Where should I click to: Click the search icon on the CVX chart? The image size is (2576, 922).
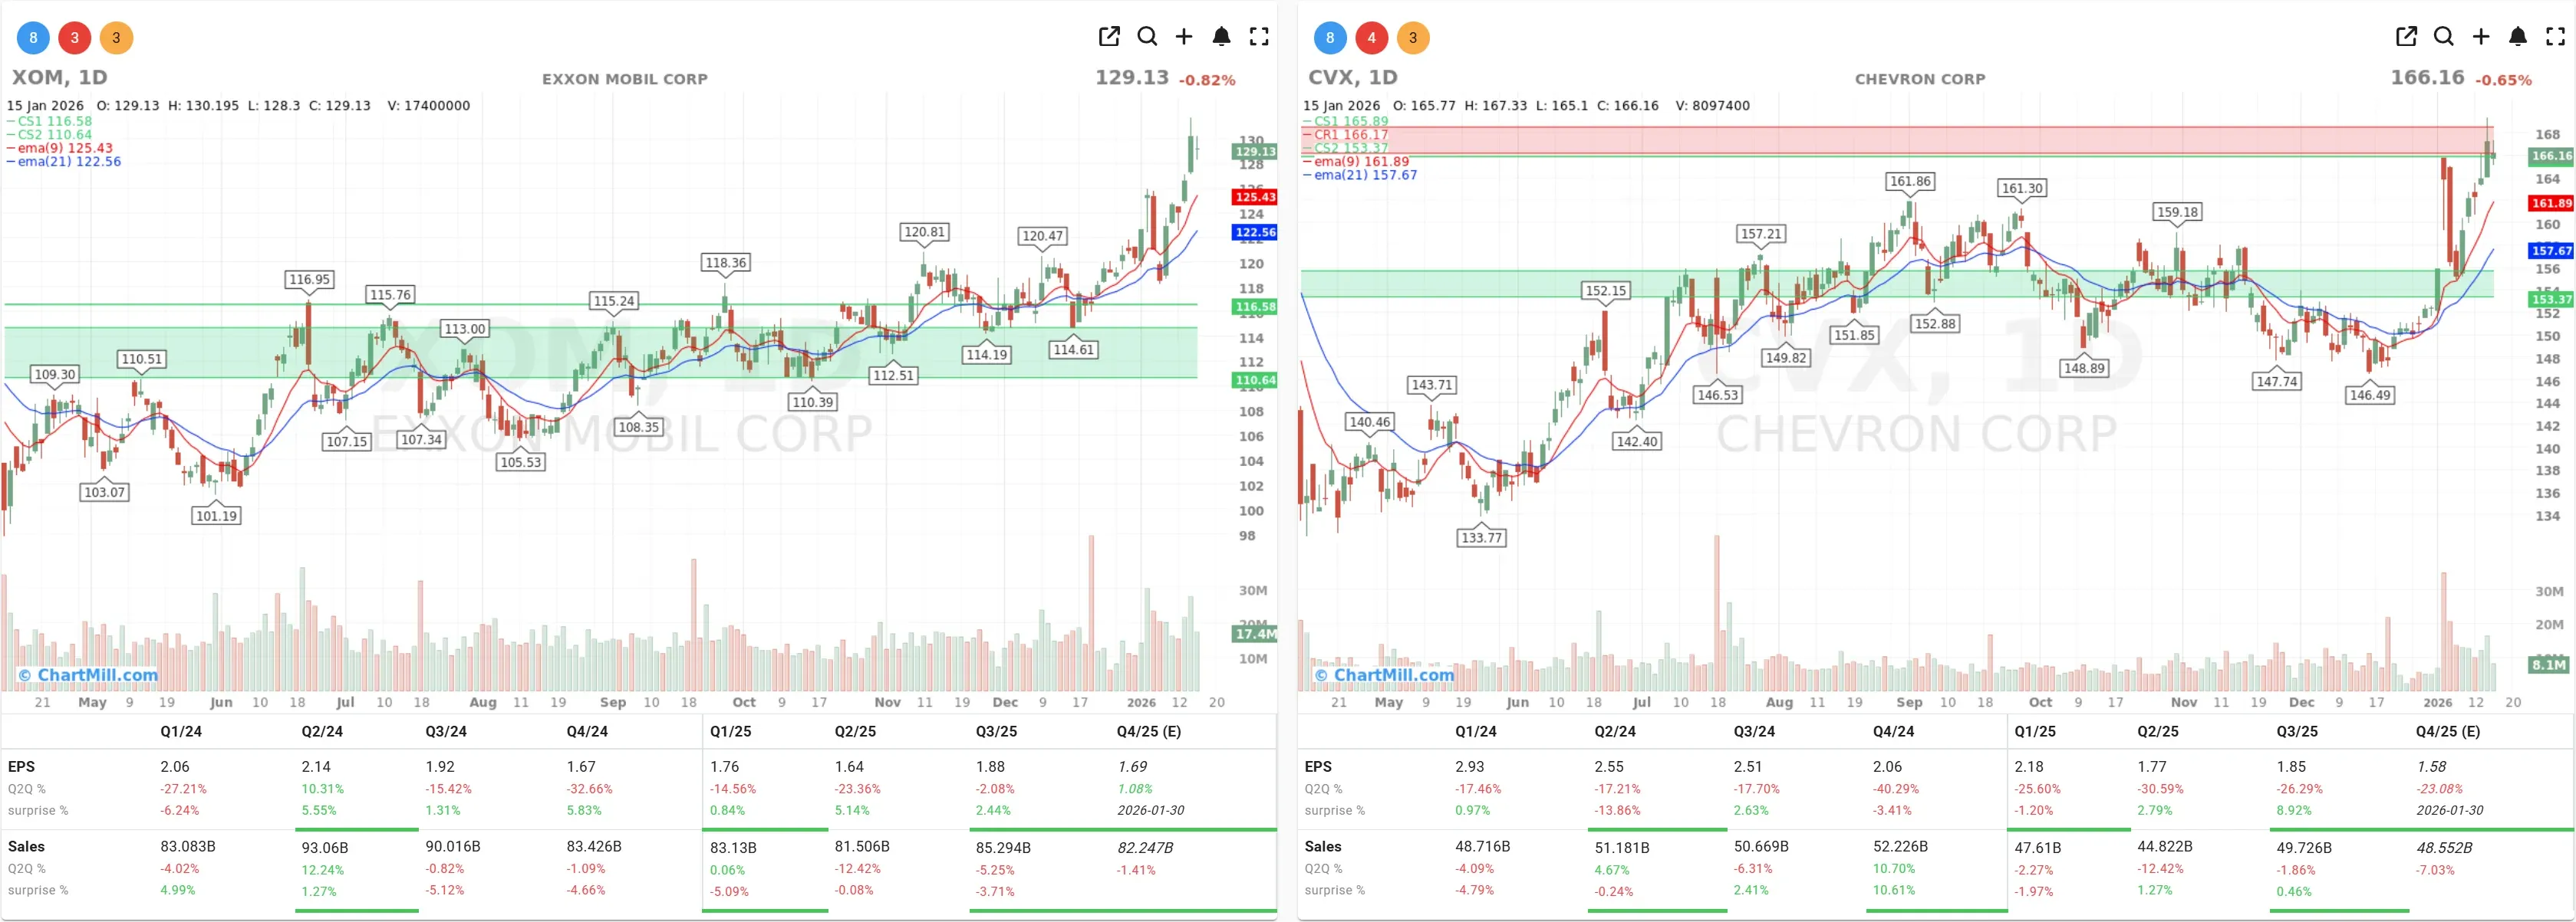2443,36
